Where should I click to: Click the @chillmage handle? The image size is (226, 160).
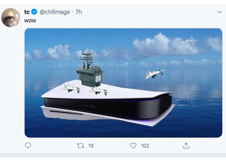[x=55, y=12]
